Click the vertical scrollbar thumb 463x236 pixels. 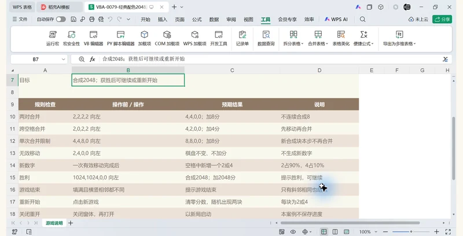pyautogui.click(x=454, y=148)
